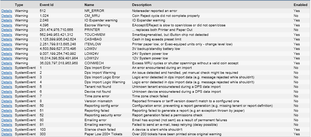Click the Event Id column header

click(46, 5)
